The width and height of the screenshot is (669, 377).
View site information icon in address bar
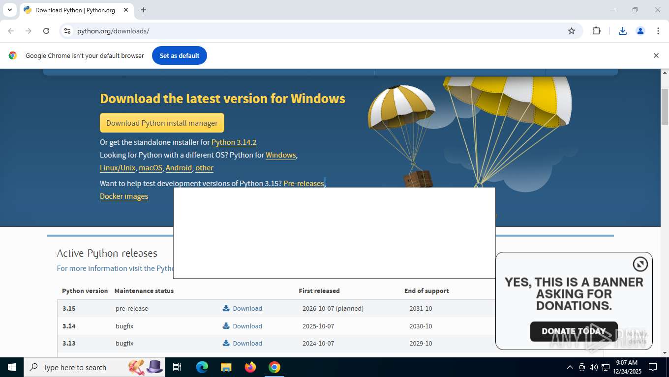tap(67, 31)
